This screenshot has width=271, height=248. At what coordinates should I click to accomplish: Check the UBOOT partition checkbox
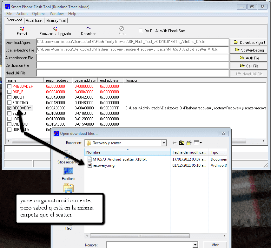[10, 97]
